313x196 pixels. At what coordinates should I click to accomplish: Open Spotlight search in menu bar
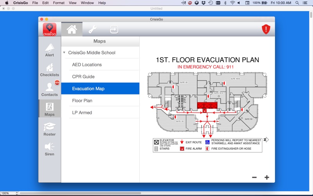coord(297,3)
